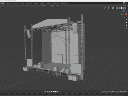Toggle the camera view icon
The image size is (128, 96).
(x=126, y=25)
